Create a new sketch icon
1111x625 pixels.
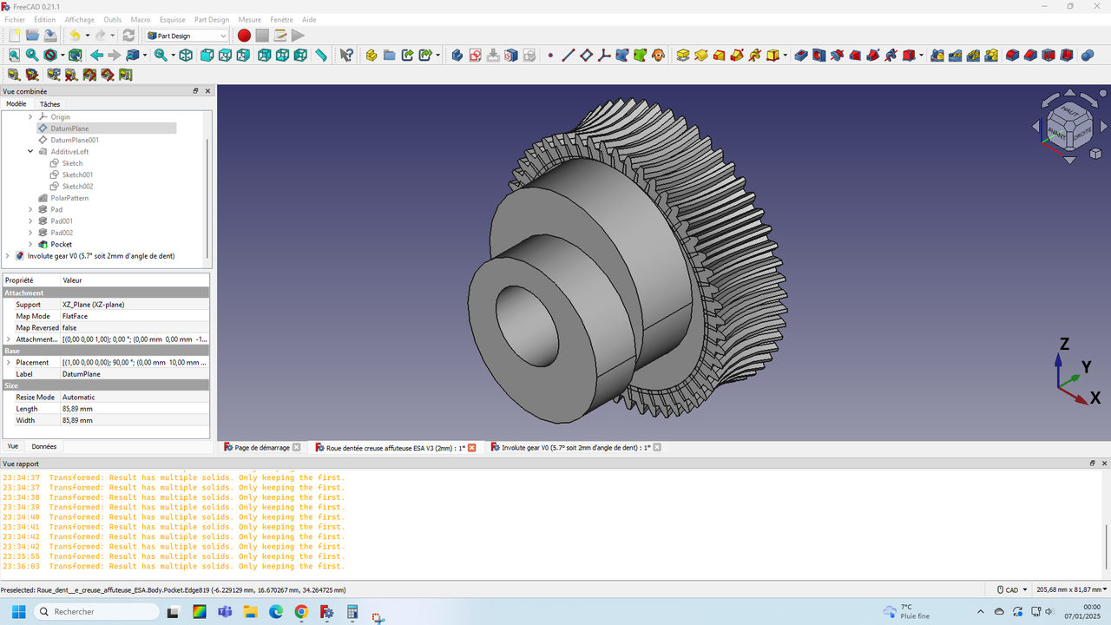[x=475, y=56]
